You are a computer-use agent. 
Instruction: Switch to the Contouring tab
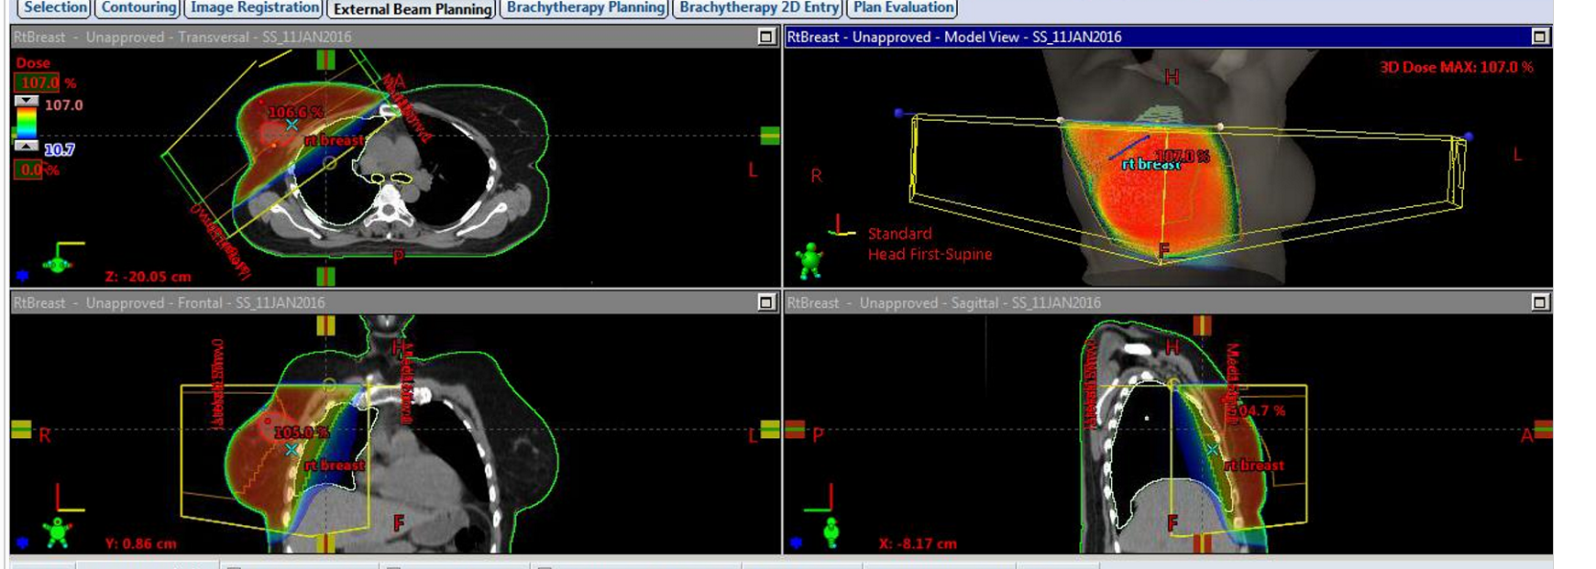(138, 7)
